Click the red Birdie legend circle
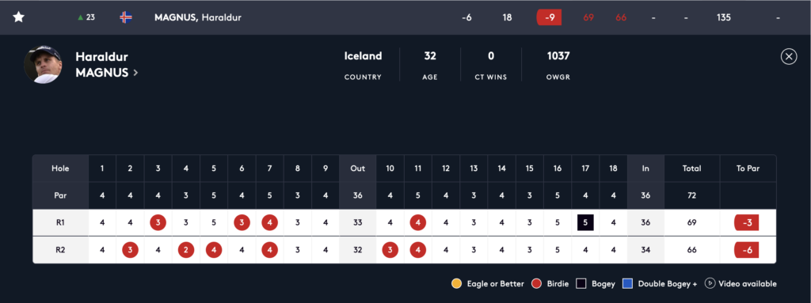This screenshot has height=303, width=811. tap(536, 283)
